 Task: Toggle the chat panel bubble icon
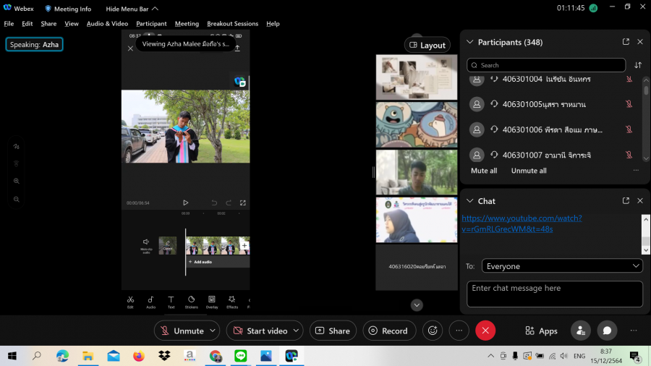[607, 331]
